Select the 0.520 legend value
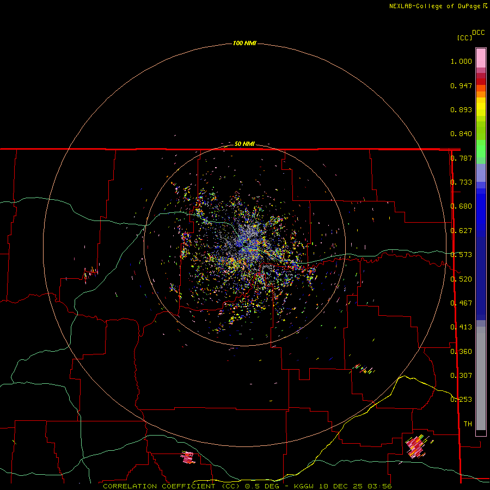Image resolution: width=490 pixels, height=490 pixels. (461, 279)
